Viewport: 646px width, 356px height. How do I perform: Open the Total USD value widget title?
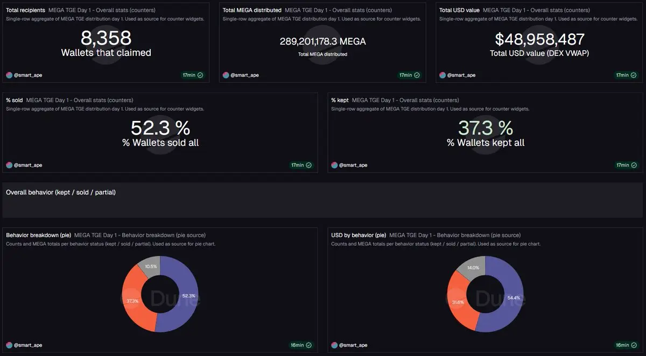click(x=459, y=10)
